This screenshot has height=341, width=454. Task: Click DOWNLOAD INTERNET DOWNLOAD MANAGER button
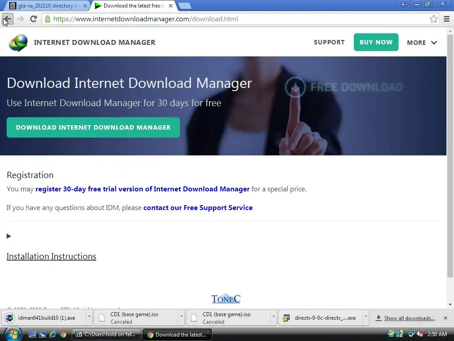(93, 127)
